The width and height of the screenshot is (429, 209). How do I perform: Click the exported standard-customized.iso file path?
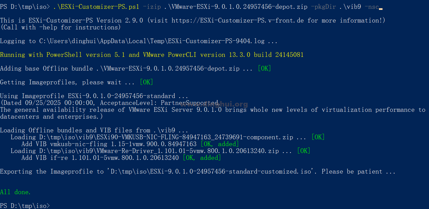tap(212, 172)
